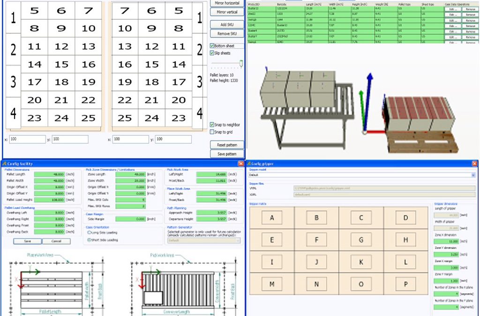This screenshot has height=316, width=480.
Task: Open the Gripper model dropdown
Action: point(473,175)
